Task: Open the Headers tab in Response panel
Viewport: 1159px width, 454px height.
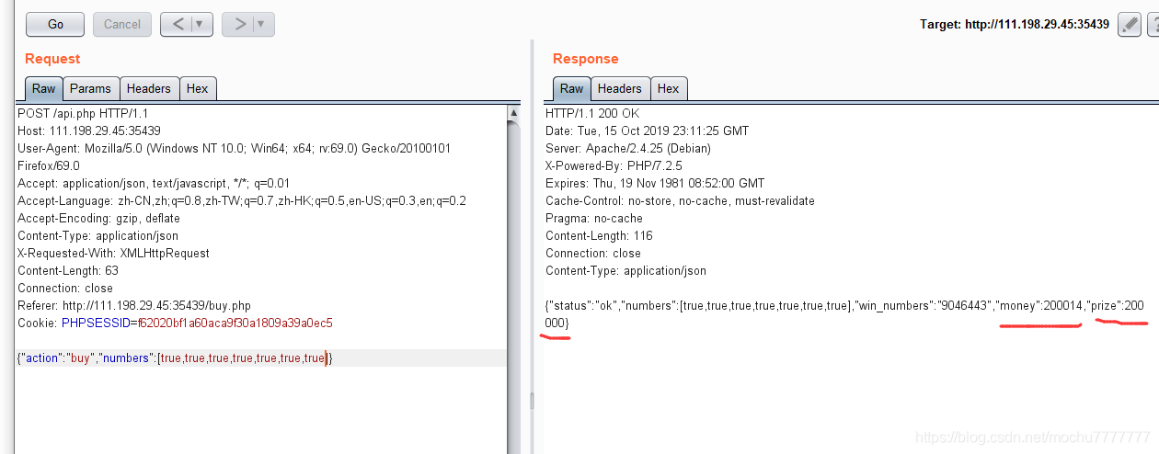Action: (620, 88)
